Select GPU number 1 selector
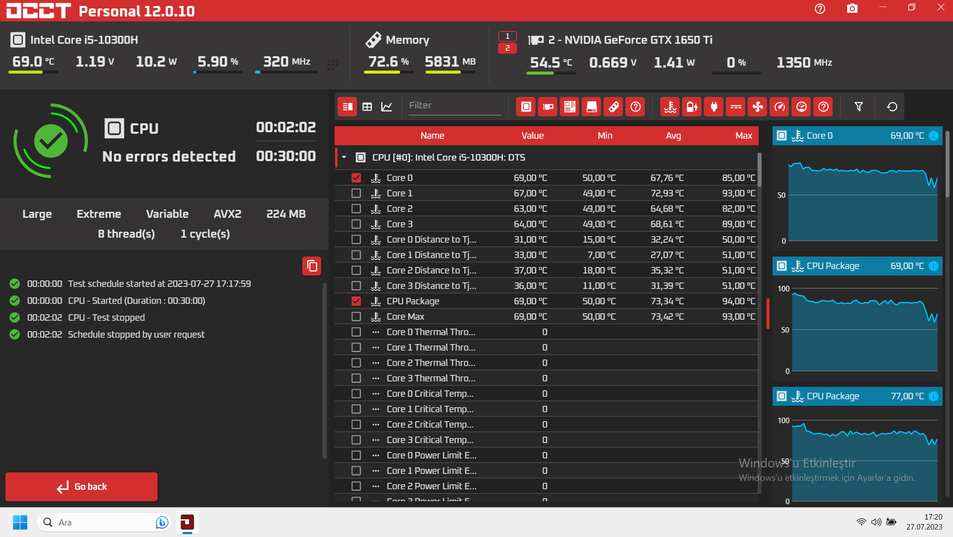The image size is (953, 537). [x=507, y=36]
